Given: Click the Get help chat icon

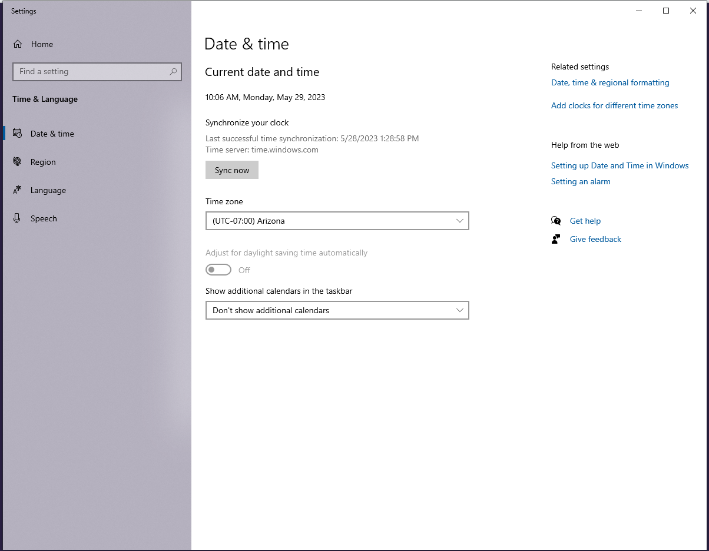Looking at the screenshot, I should [556, 221].
